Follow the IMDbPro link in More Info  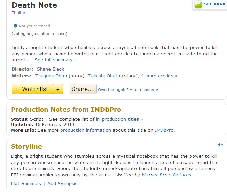coord(164,130)
